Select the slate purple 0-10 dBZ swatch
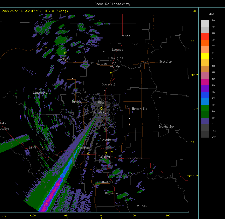 pos(205,121)
